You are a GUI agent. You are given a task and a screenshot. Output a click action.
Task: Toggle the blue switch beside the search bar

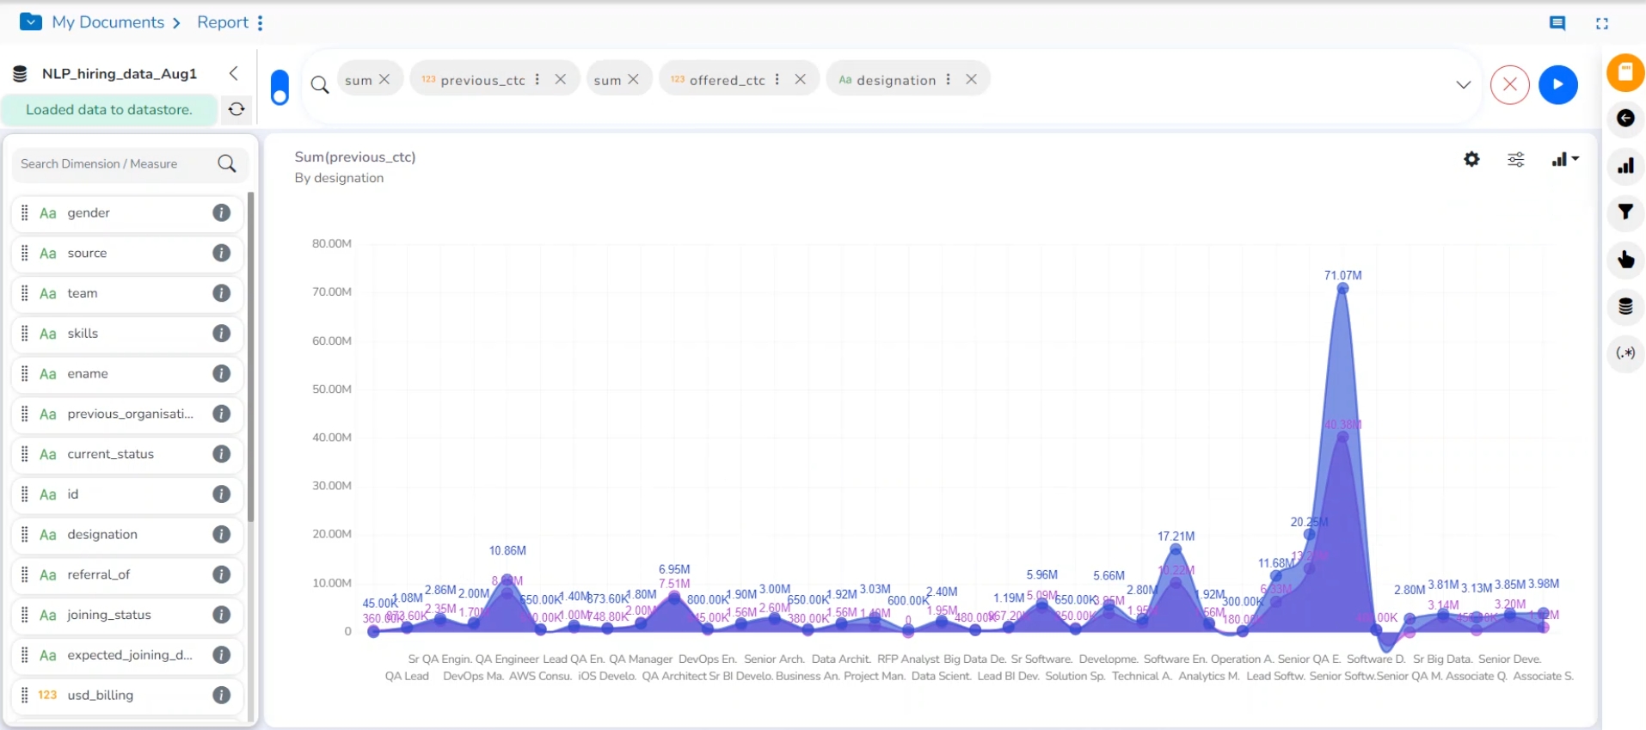pos(279,87)
